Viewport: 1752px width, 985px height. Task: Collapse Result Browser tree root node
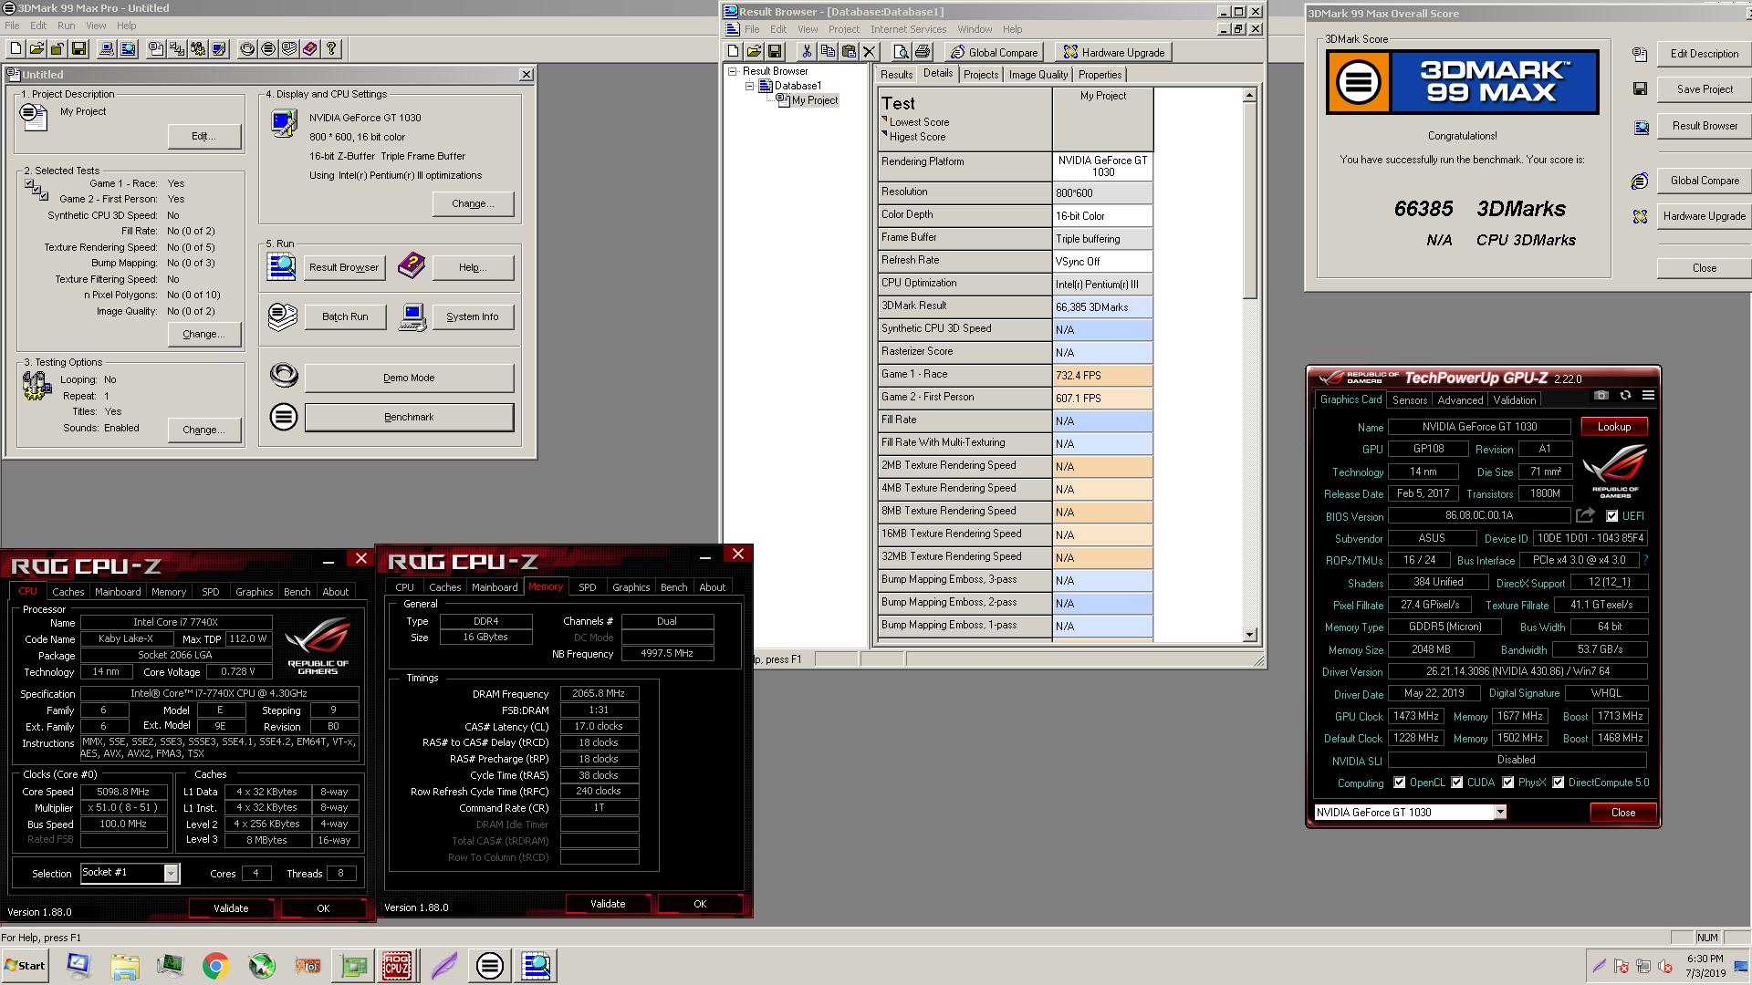(x=732, y=71)
